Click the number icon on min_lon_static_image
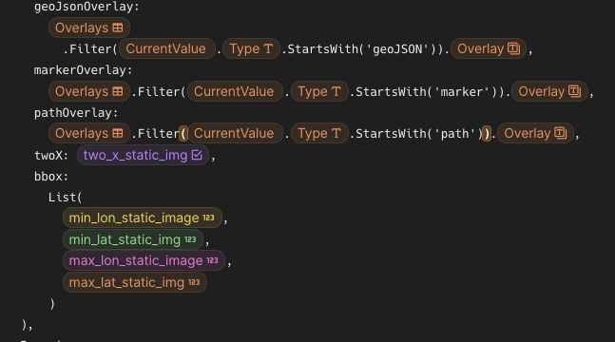Image resolution: width=615 pixels, height=342 pixels. [208, 218]
